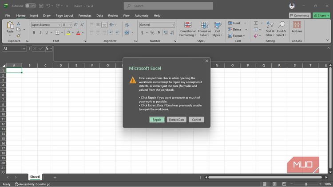Apply the Accounting dollar format
This screenshot has width=333, height=187.
pyautogui.click(x=142, y=33)
